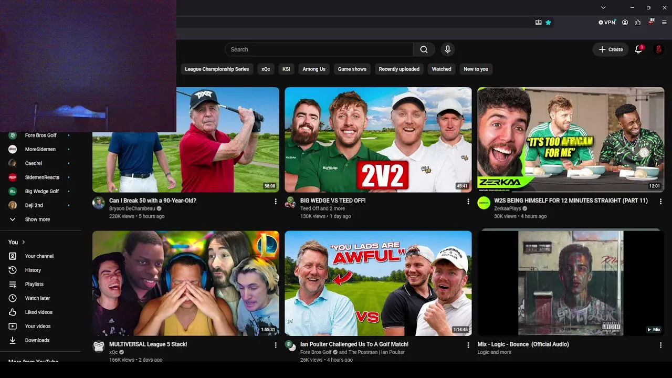Screen dimensions: 672x378
Task: Open the 2V2 golf video thumbnail
Action: click(x=378, y=140)
